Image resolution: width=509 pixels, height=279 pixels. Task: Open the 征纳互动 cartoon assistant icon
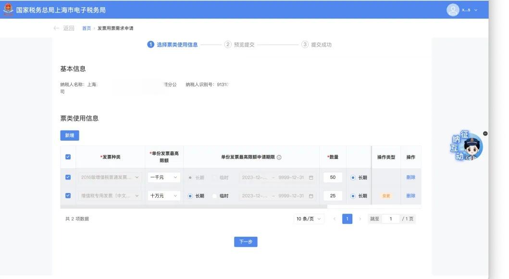coord(467,146)
